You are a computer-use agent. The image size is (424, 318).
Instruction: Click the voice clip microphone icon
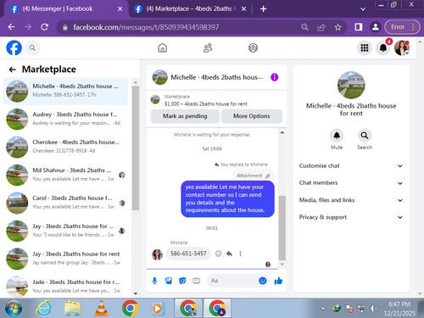[154, 281]
